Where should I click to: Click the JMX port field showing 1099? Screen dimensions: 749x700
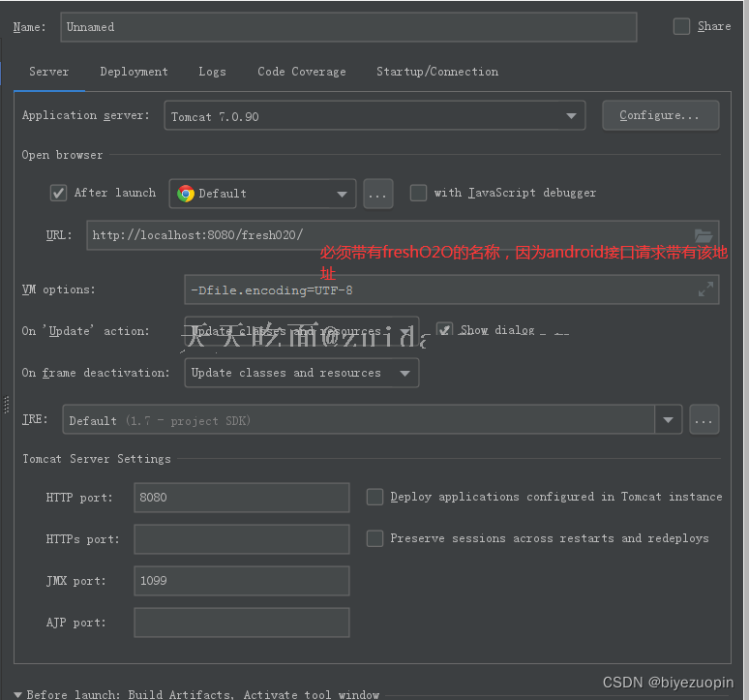242,581
